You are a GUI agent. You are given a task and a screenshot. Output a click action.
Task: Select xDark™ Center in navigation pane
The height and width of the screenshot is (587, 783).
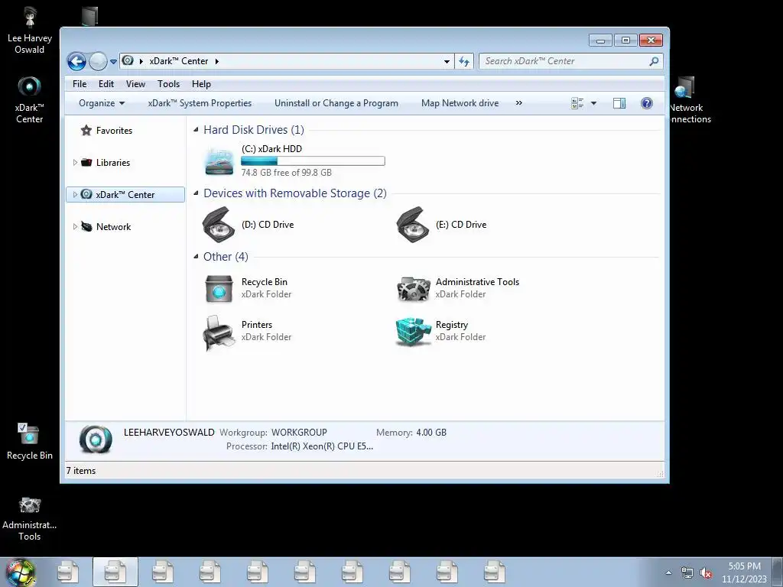tap(125, 194)
